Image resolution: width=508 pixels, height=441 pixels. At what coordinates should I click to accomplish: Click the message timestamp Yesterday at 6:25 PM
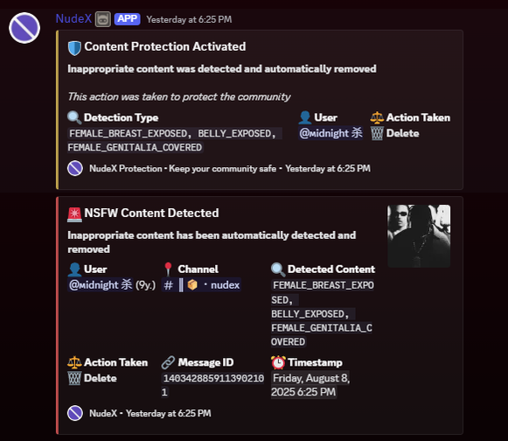(x=189, y=20)
